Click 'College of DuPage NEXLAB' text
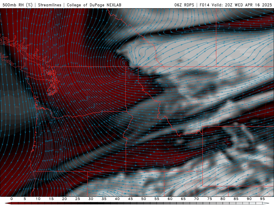The width and height of the screenshot is (274, 205). [x=94, y=5]
